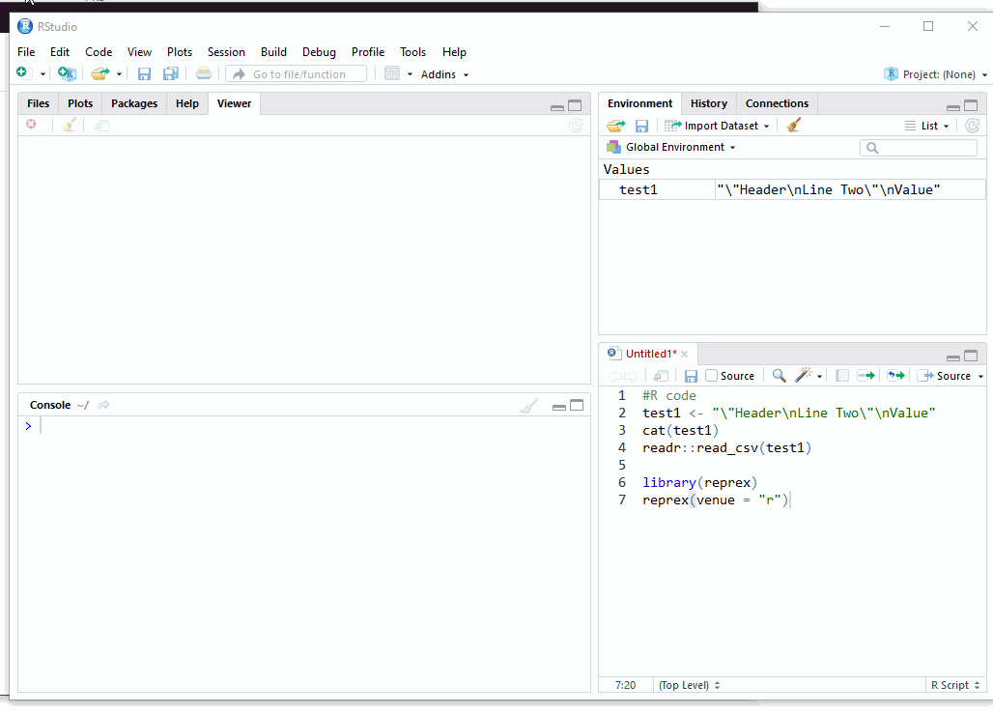Open the Import Dataset dropdown
993x714 pixels.
pyautogui.click(x=716, y=126)
